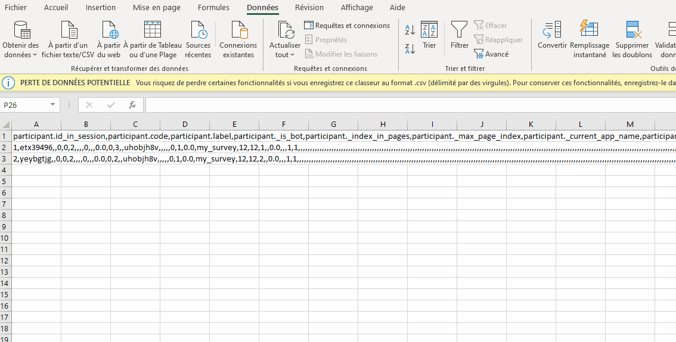The height and width of the screenshot is (342, 676).
Task: Click Réappliquer filter button
Action: point(498,40)
